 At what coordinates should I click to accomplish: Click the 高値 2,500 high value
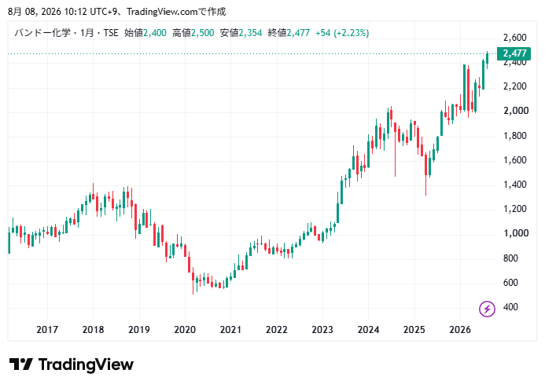[x=193, y=33]
